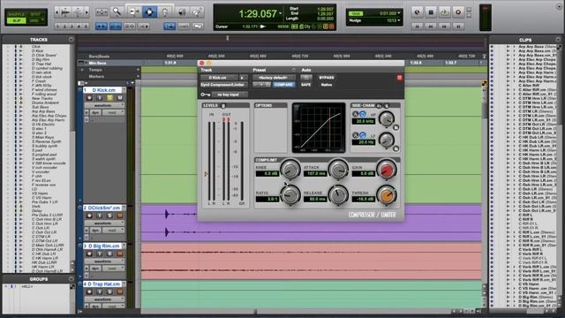Viewport: 565px width, 318px height.
Task: Select the Zoomer tool in the toolbar
Action: [117, 11]
